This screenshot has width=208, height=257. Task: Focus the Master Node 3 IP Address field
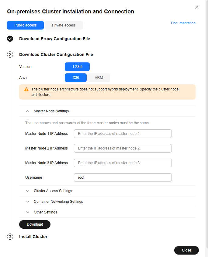click(123, 163)
